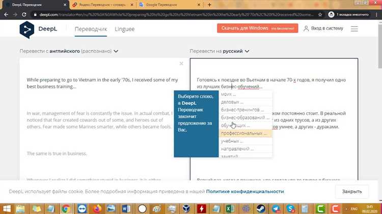Open Steam from the taskbar
Image resolution: width=382 pixels, height=214 pixels.
[261, 208]
